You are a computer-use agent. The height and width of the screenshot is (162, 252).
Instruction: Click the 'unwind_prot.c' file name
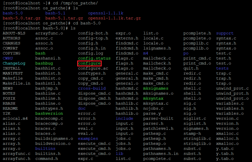point(233,88)
